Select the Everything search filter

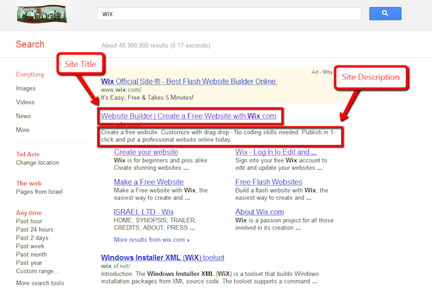point(30,74)
